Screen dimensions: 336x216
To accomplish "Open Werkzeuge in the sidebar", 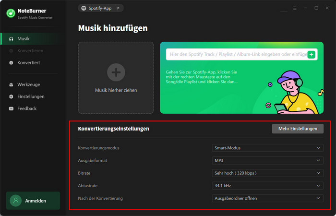I will [33, 84].
